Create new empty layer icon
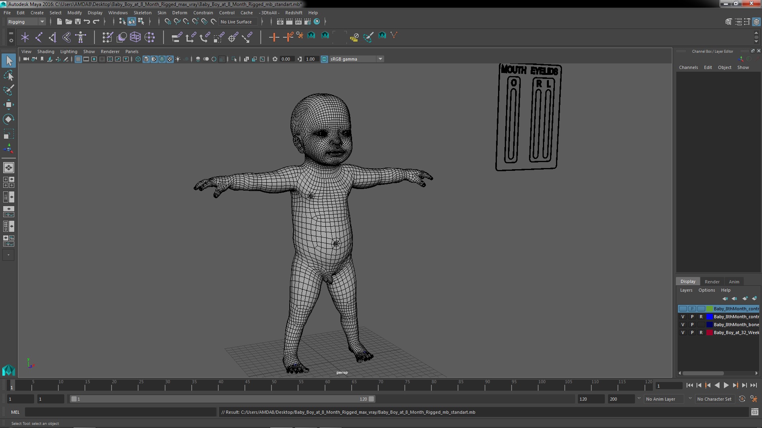The width and height of the screenshot is (762, 428). [745, 298]
